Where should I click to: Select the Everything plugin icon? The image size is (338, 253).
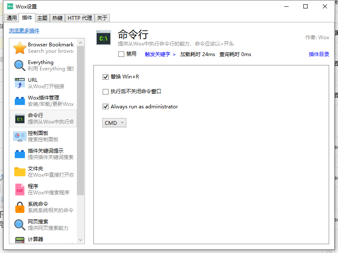[19, 66]
